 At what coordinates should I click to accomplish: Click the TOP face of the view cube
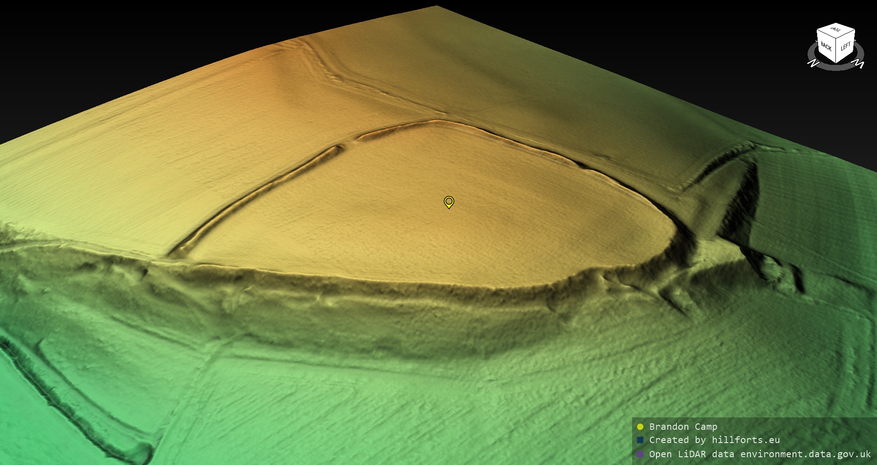coord(835,30)
